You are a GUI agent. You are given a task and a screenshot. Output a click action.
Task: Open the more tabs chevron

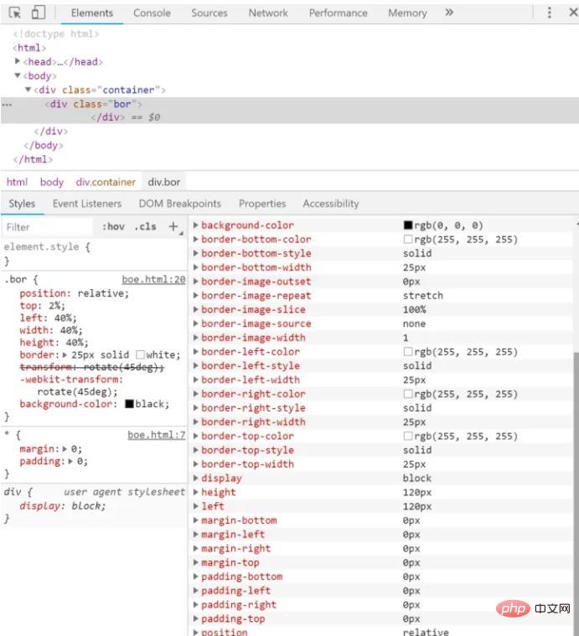(449, 13)
